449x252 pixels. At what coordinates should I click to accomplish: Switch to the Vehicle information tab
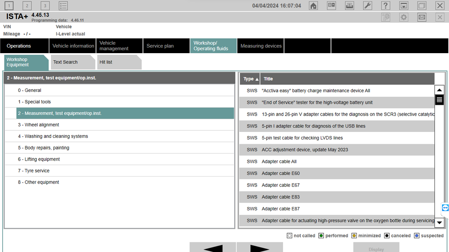pyautogui.click(x=73, y=46)
